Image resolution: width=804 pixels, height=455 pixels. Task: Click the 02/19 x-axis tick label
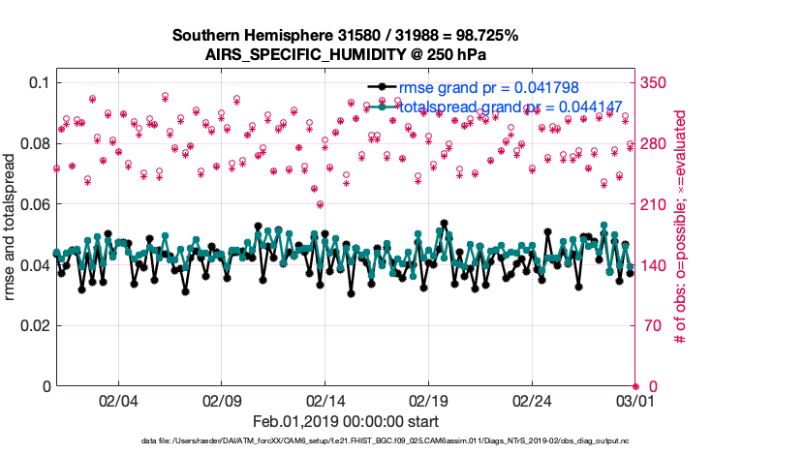tap(428, 401)
